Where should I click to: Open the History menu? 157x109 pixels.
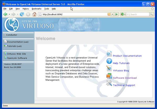click(x=26, y=9)
